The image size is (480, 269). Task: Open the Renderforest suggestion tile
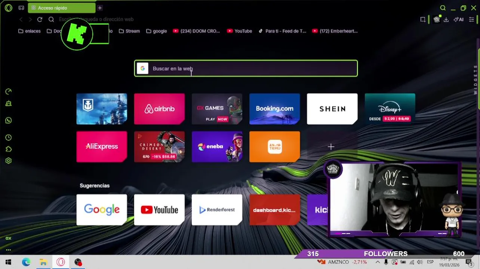point(217,210)
